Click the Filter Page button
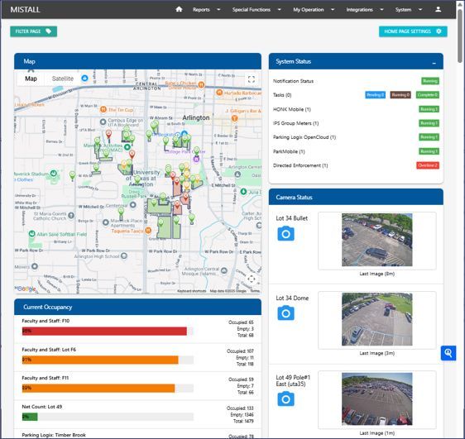Image resolution: width=465 pixels, height=439 pixels. [34, 31]
